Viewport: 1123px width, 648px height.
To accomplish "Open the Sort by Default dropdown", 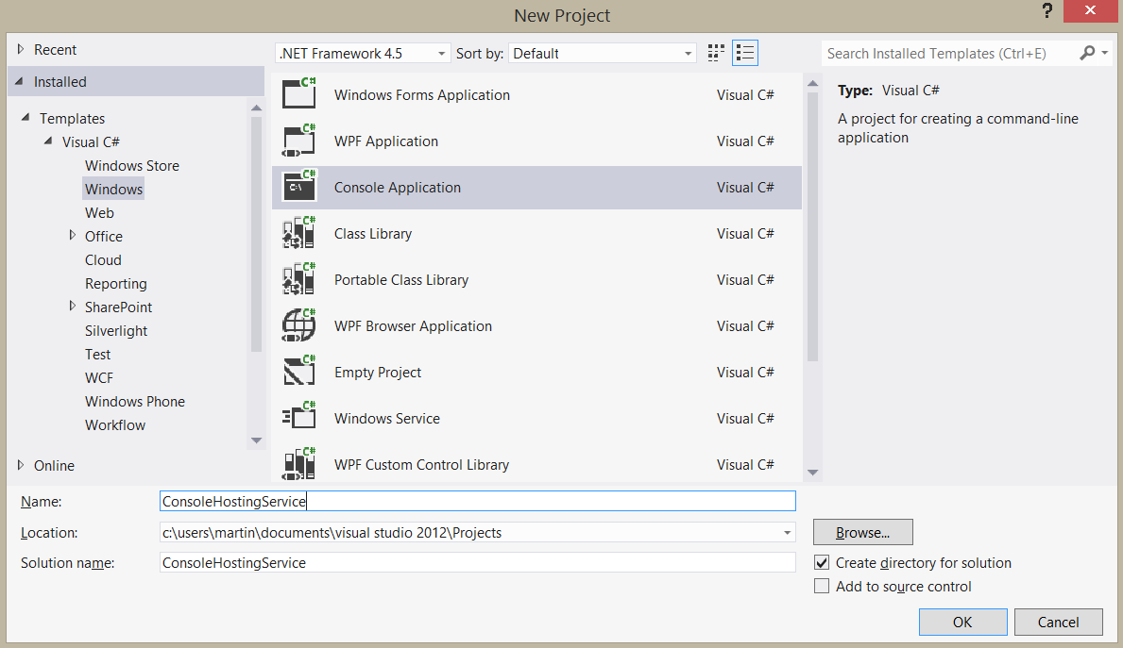I will click(603, 54).
